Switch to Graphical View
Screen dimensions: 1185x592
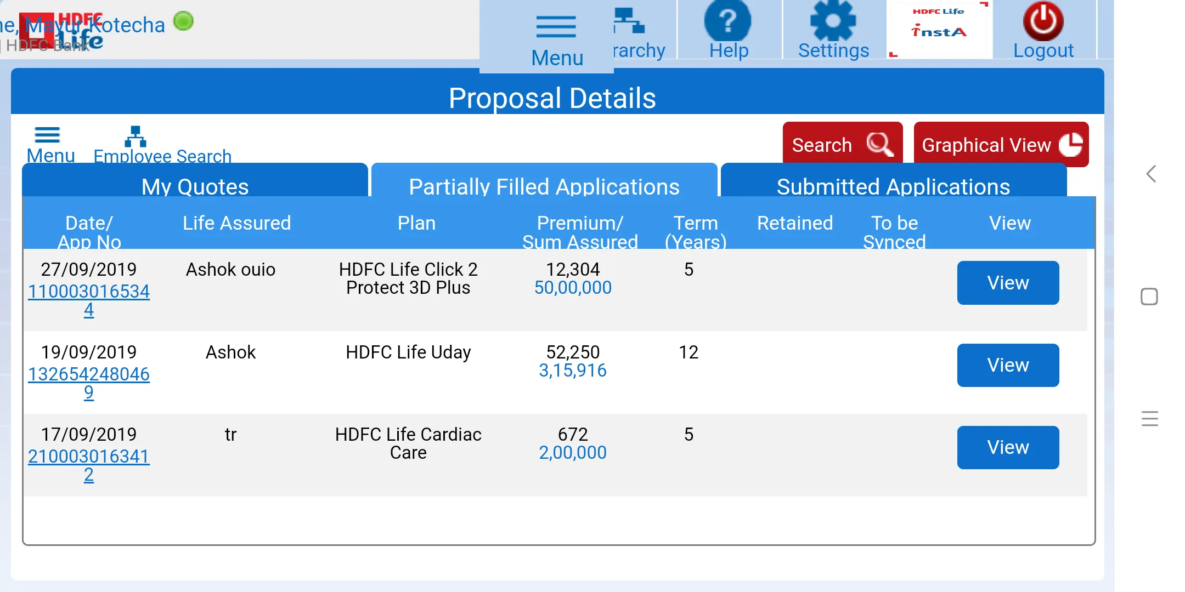[1001, 144]
